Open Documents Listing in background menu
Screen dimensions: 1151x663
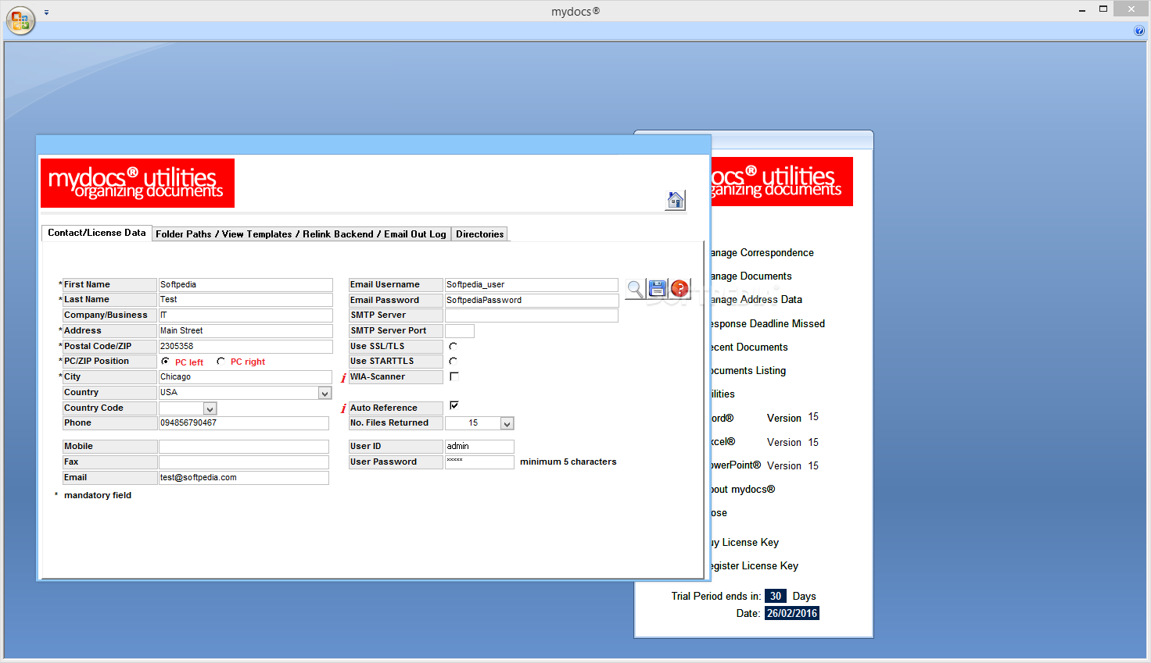pyautogui.click(x=748, y=371)
